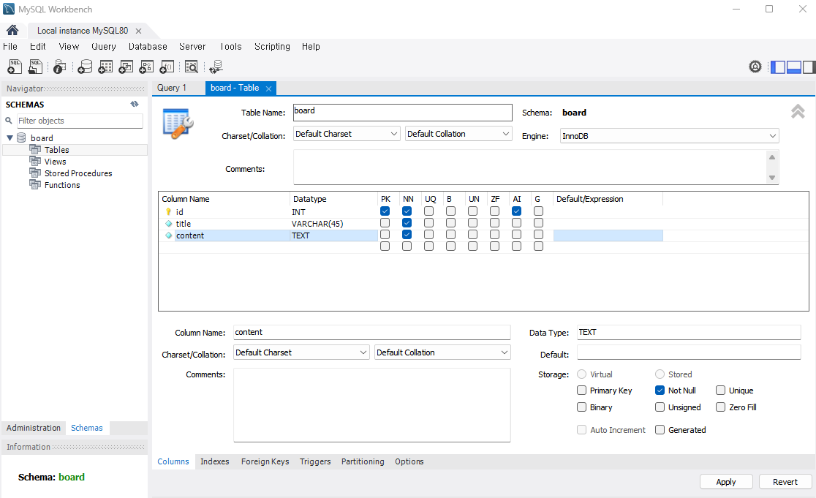The width and height of the screenshot is (816, 498).
Task: Select Stored Procedures tree item
Action: pos(78,173)
